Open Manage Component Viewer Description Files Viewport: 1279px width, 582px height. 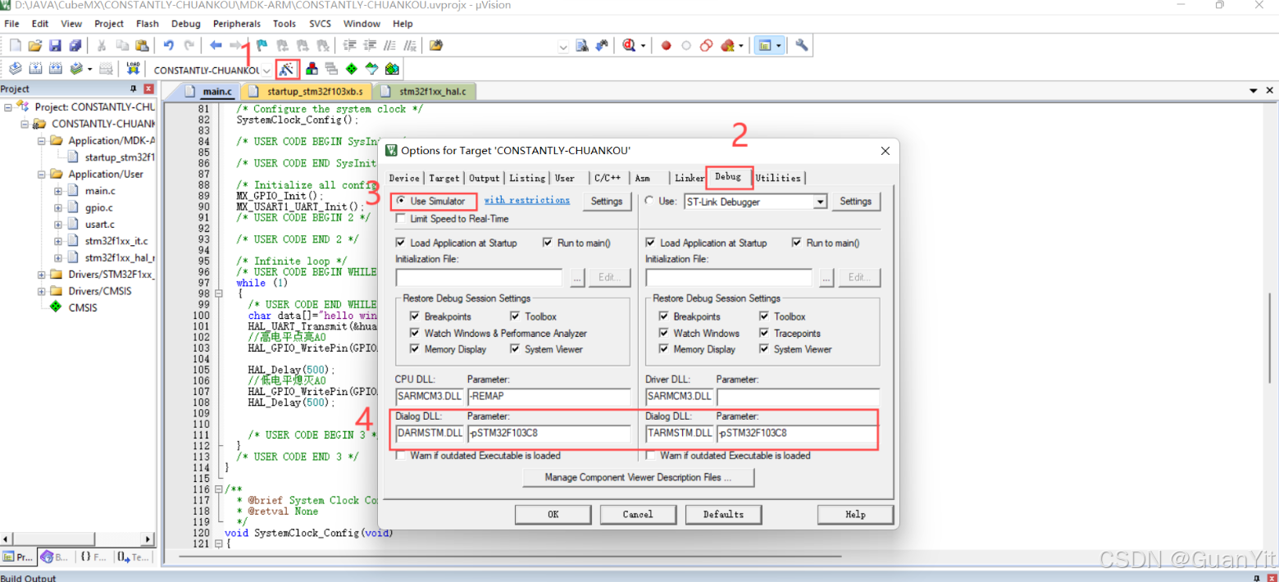(x=638, y=478)
